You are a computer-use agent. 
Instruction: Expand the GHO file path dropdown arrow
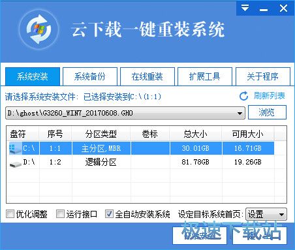point(240,113)
